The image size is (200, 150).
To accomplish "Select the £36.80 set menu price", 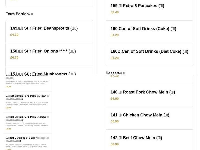I will (x=8, y=108).
